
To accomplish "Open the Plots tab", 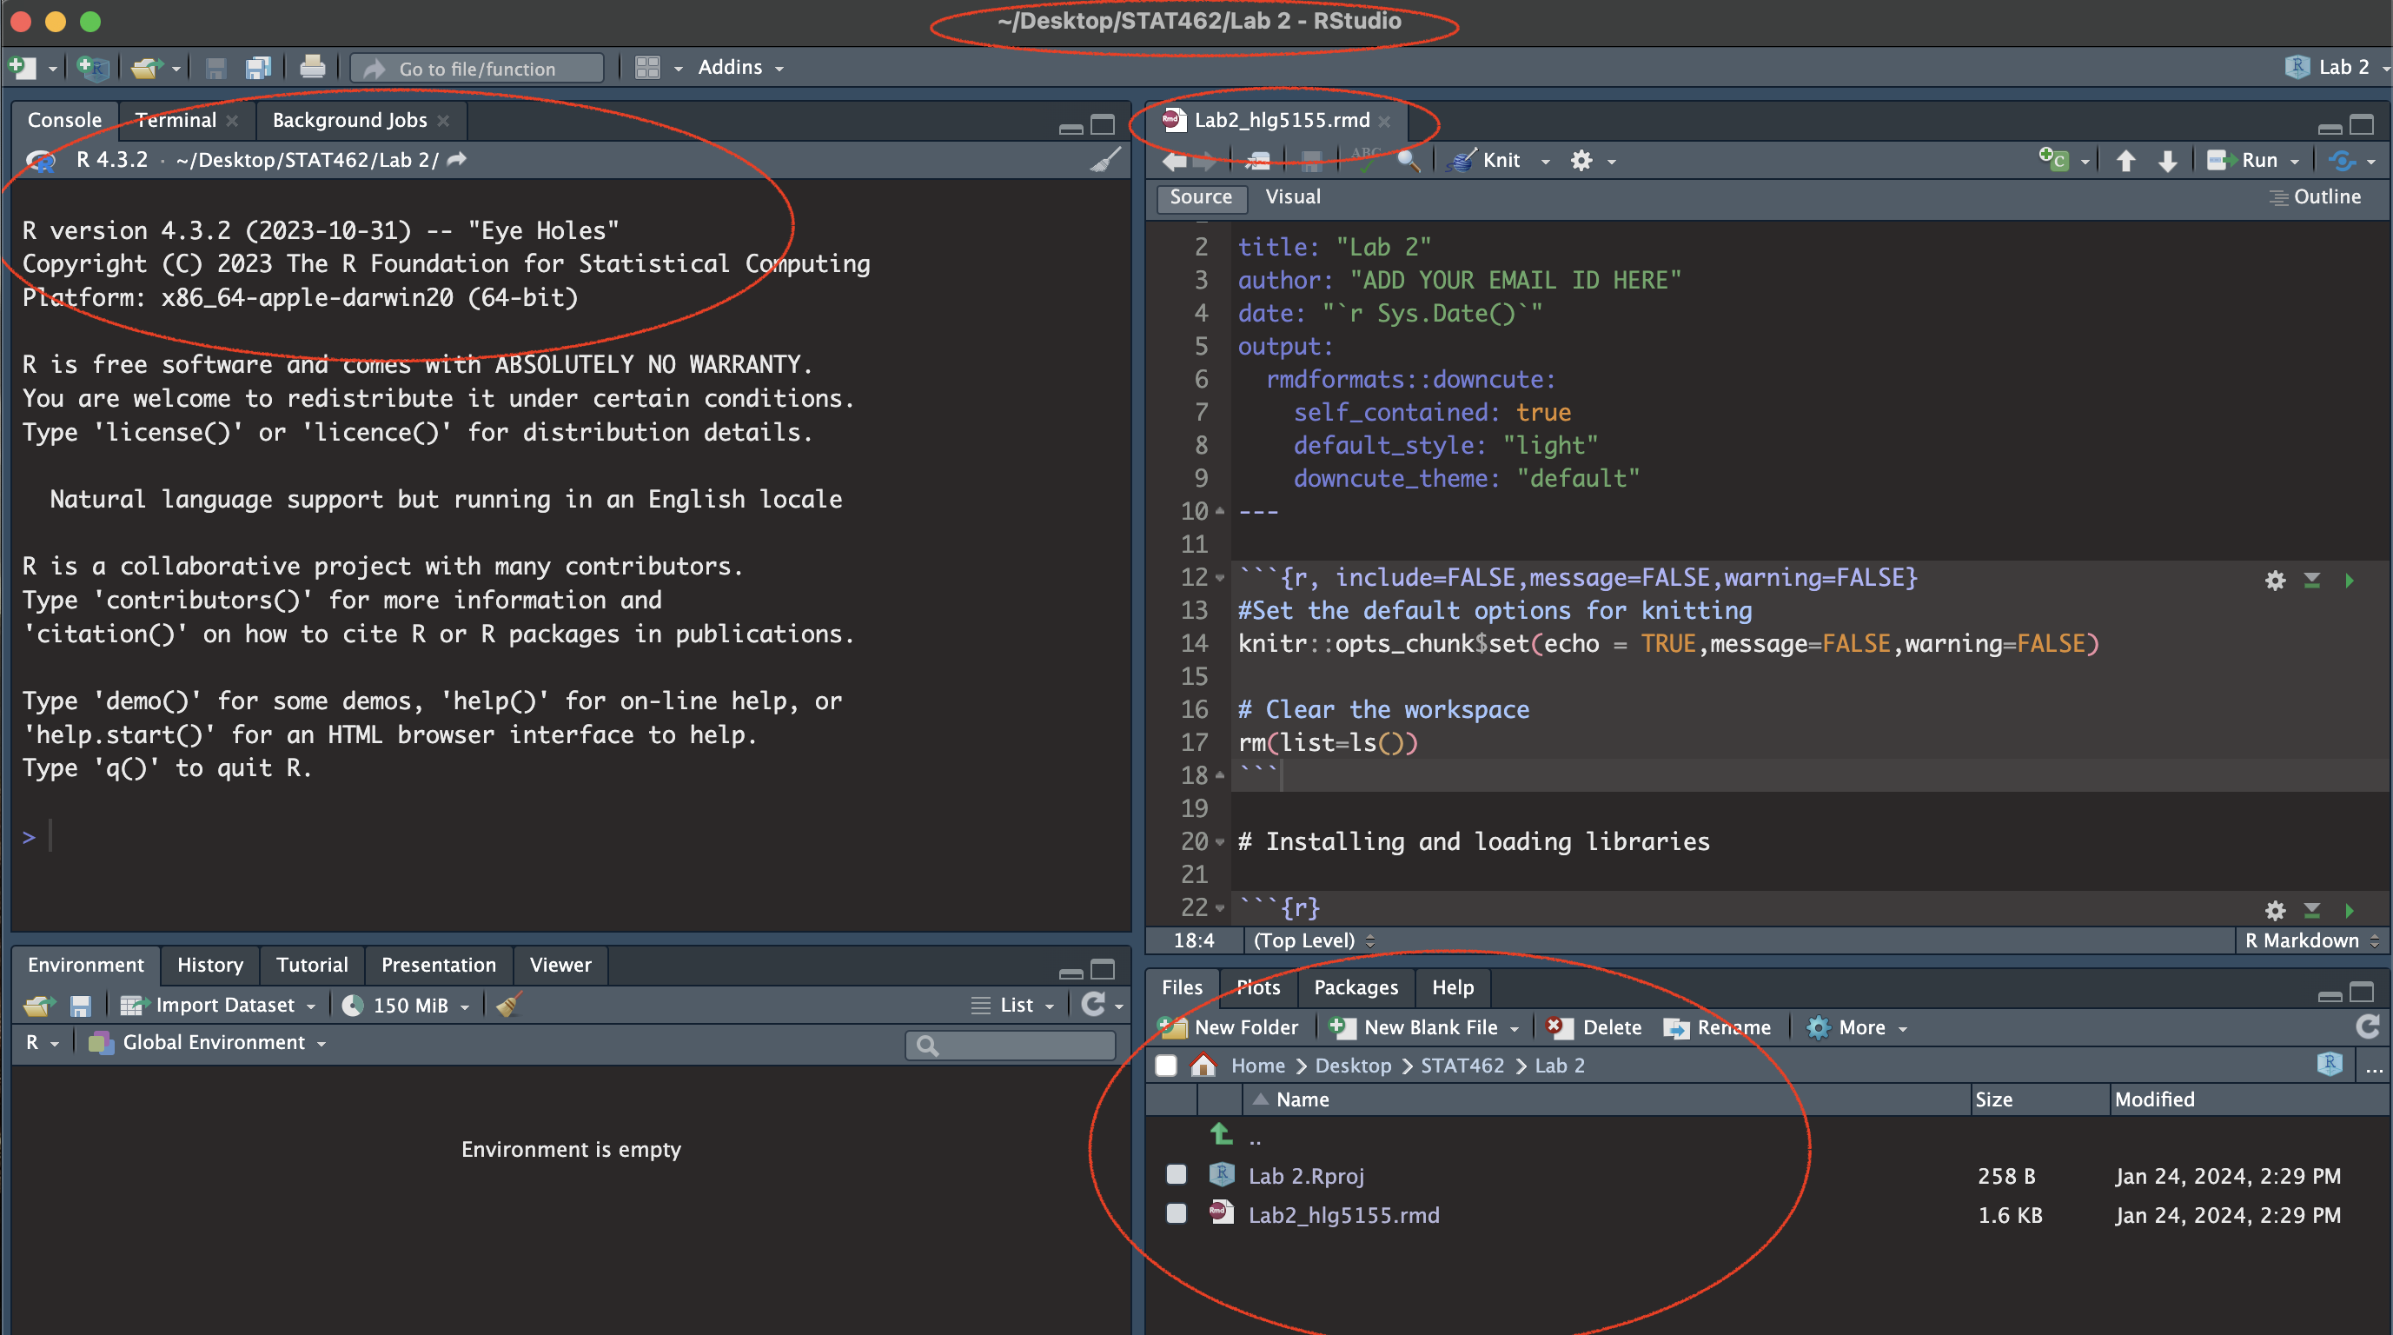I will tap(1258, 986).
